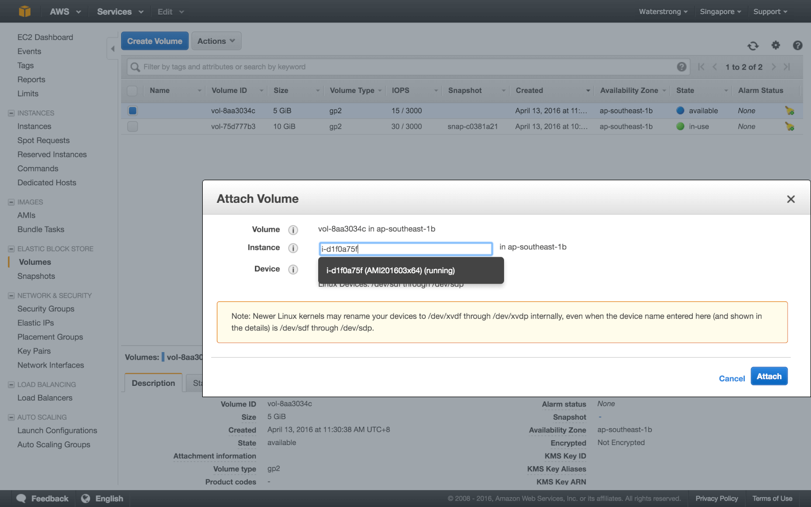This screenshot has width=811, height=507.
Task: Click the Instance input field
Action: (x=405, y=249)
